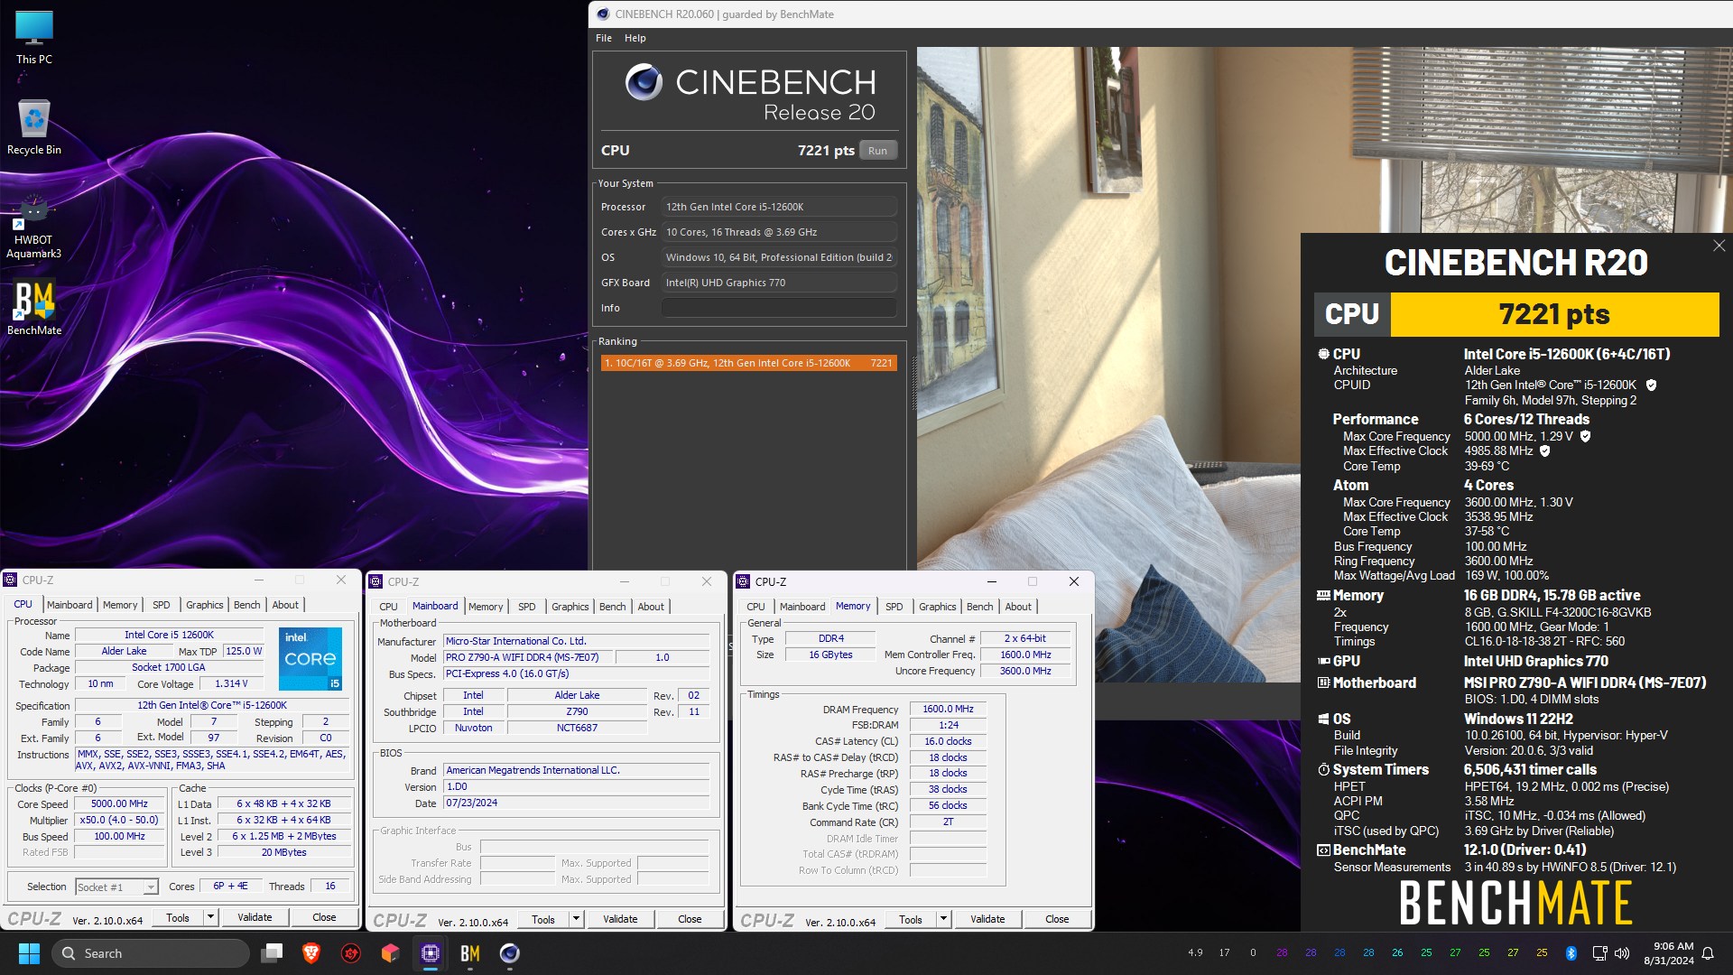Launch Brave browser from the taskbar

click(x=311, y=953)
